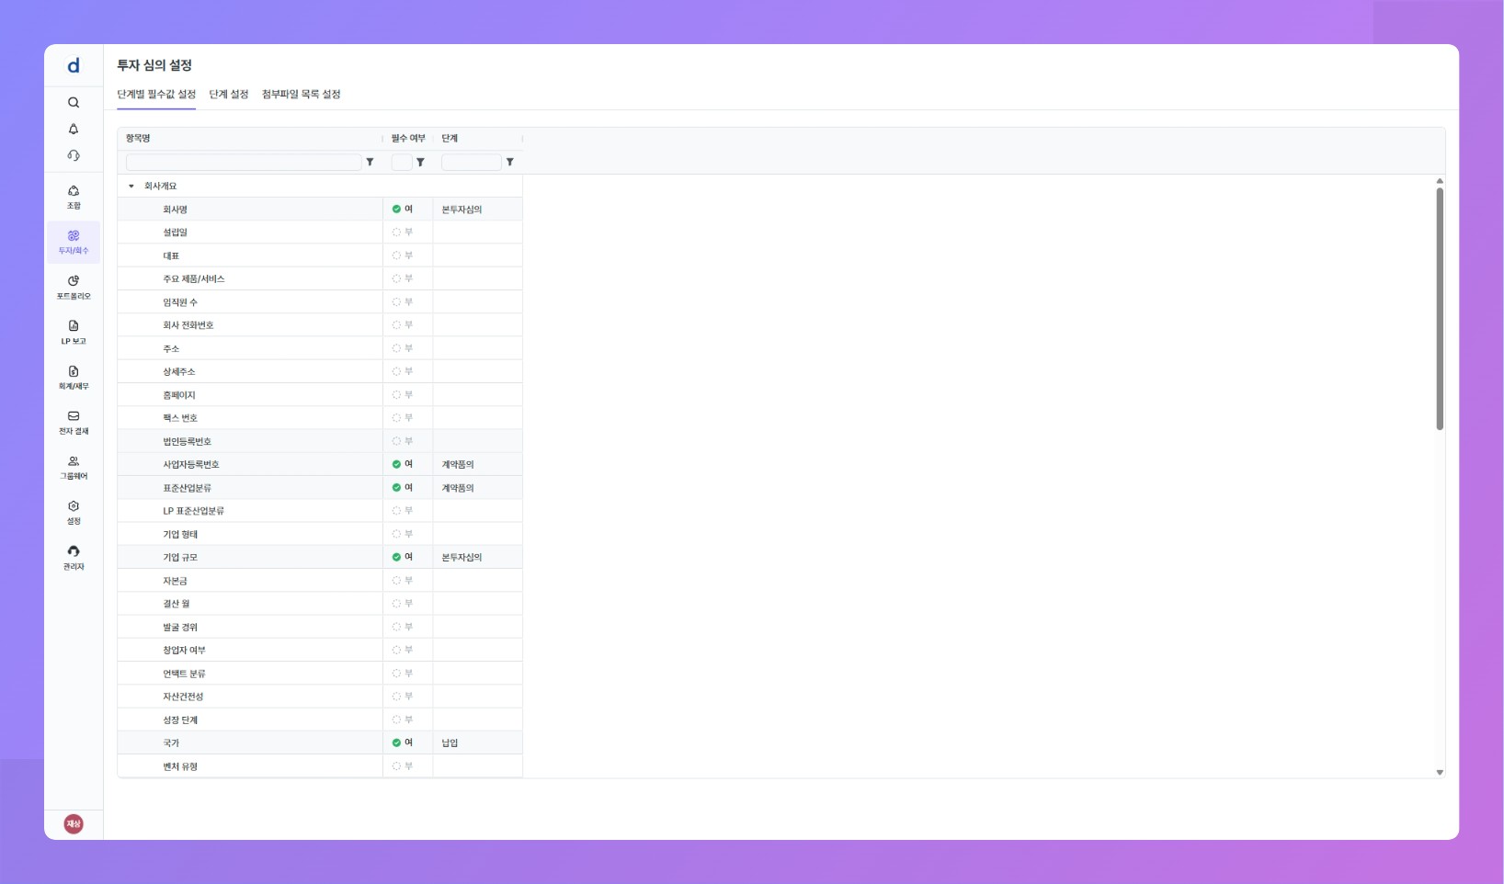Click the filter icon for 항목명 column
This screenshot has width=1504, height=884.
click(x=370, y=163)
